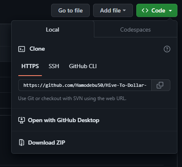Click the Clone section heading

[x=37, y=49]
